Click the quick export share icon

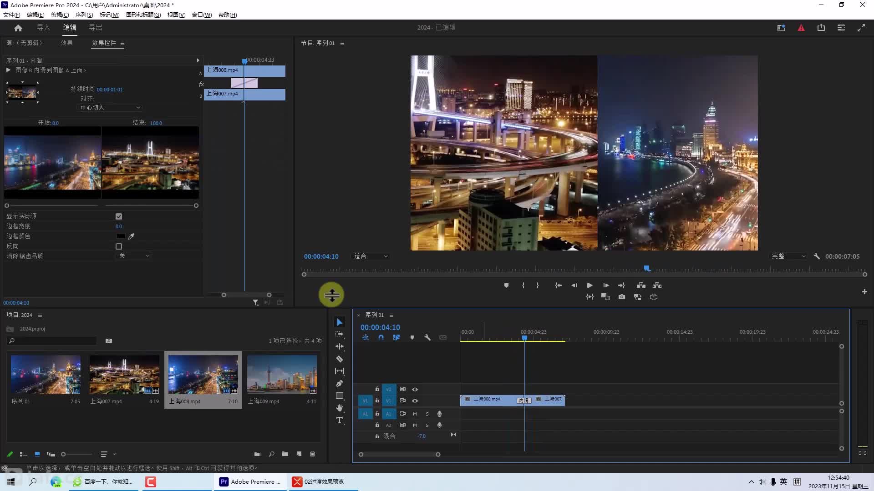point(821,28)
